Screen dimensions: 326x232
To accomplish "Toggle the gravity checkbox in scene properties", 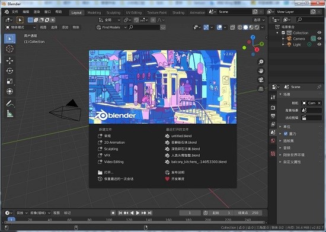I will pos(286,134).
